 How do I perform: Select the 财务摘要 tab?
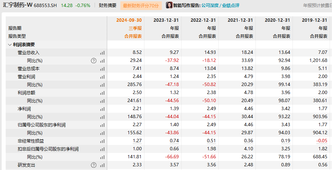click(108, 5)
